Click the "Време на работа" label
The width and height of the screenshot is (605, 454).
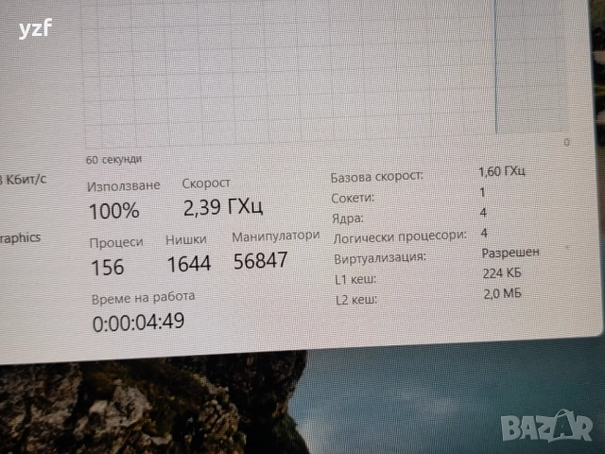click(x=144, y=296)
